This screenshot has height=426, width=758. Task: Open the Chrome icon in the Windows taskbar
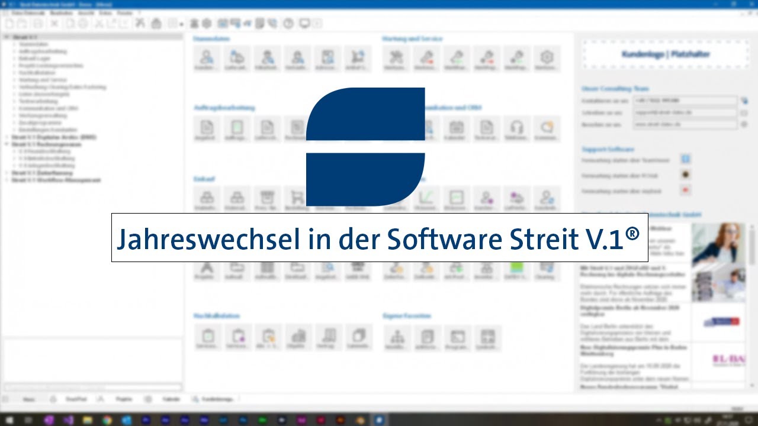point(106,419)
